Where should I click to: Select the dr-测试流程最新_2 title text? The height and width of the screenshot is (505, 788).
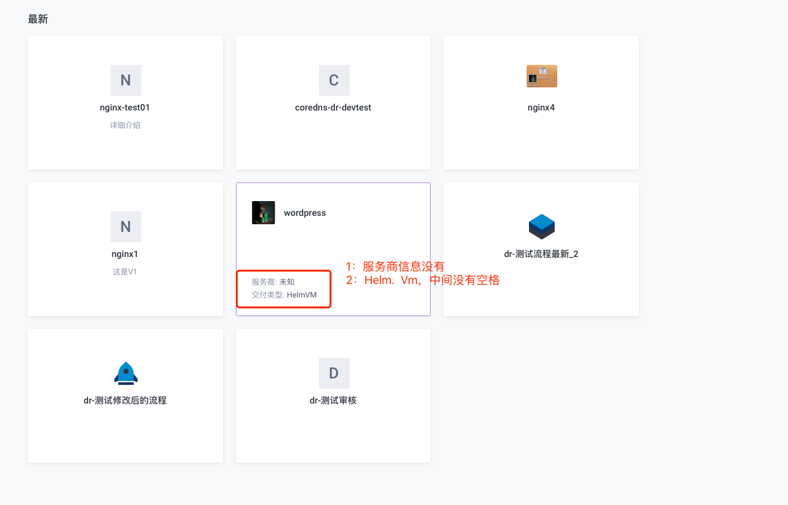[541, 254]
